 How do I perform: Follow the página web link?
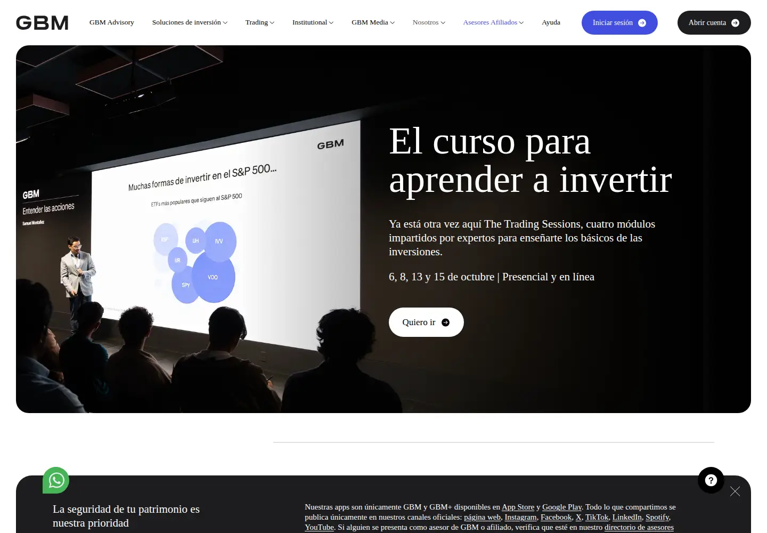click(x=483, y=517)
